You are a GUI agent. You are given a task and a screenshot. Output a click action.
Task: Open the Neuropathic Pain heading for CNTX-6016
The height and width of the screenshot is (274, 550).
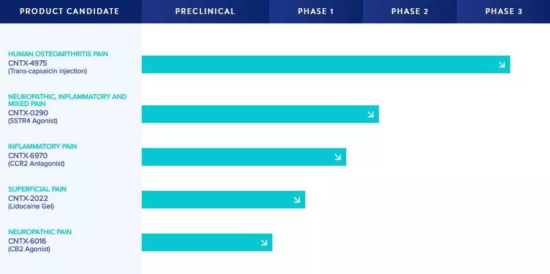coord(40,232)
